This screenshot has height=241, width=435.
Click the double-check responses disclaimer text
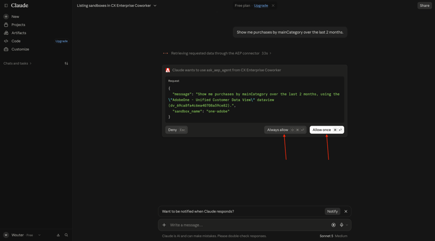pos(214,236)
